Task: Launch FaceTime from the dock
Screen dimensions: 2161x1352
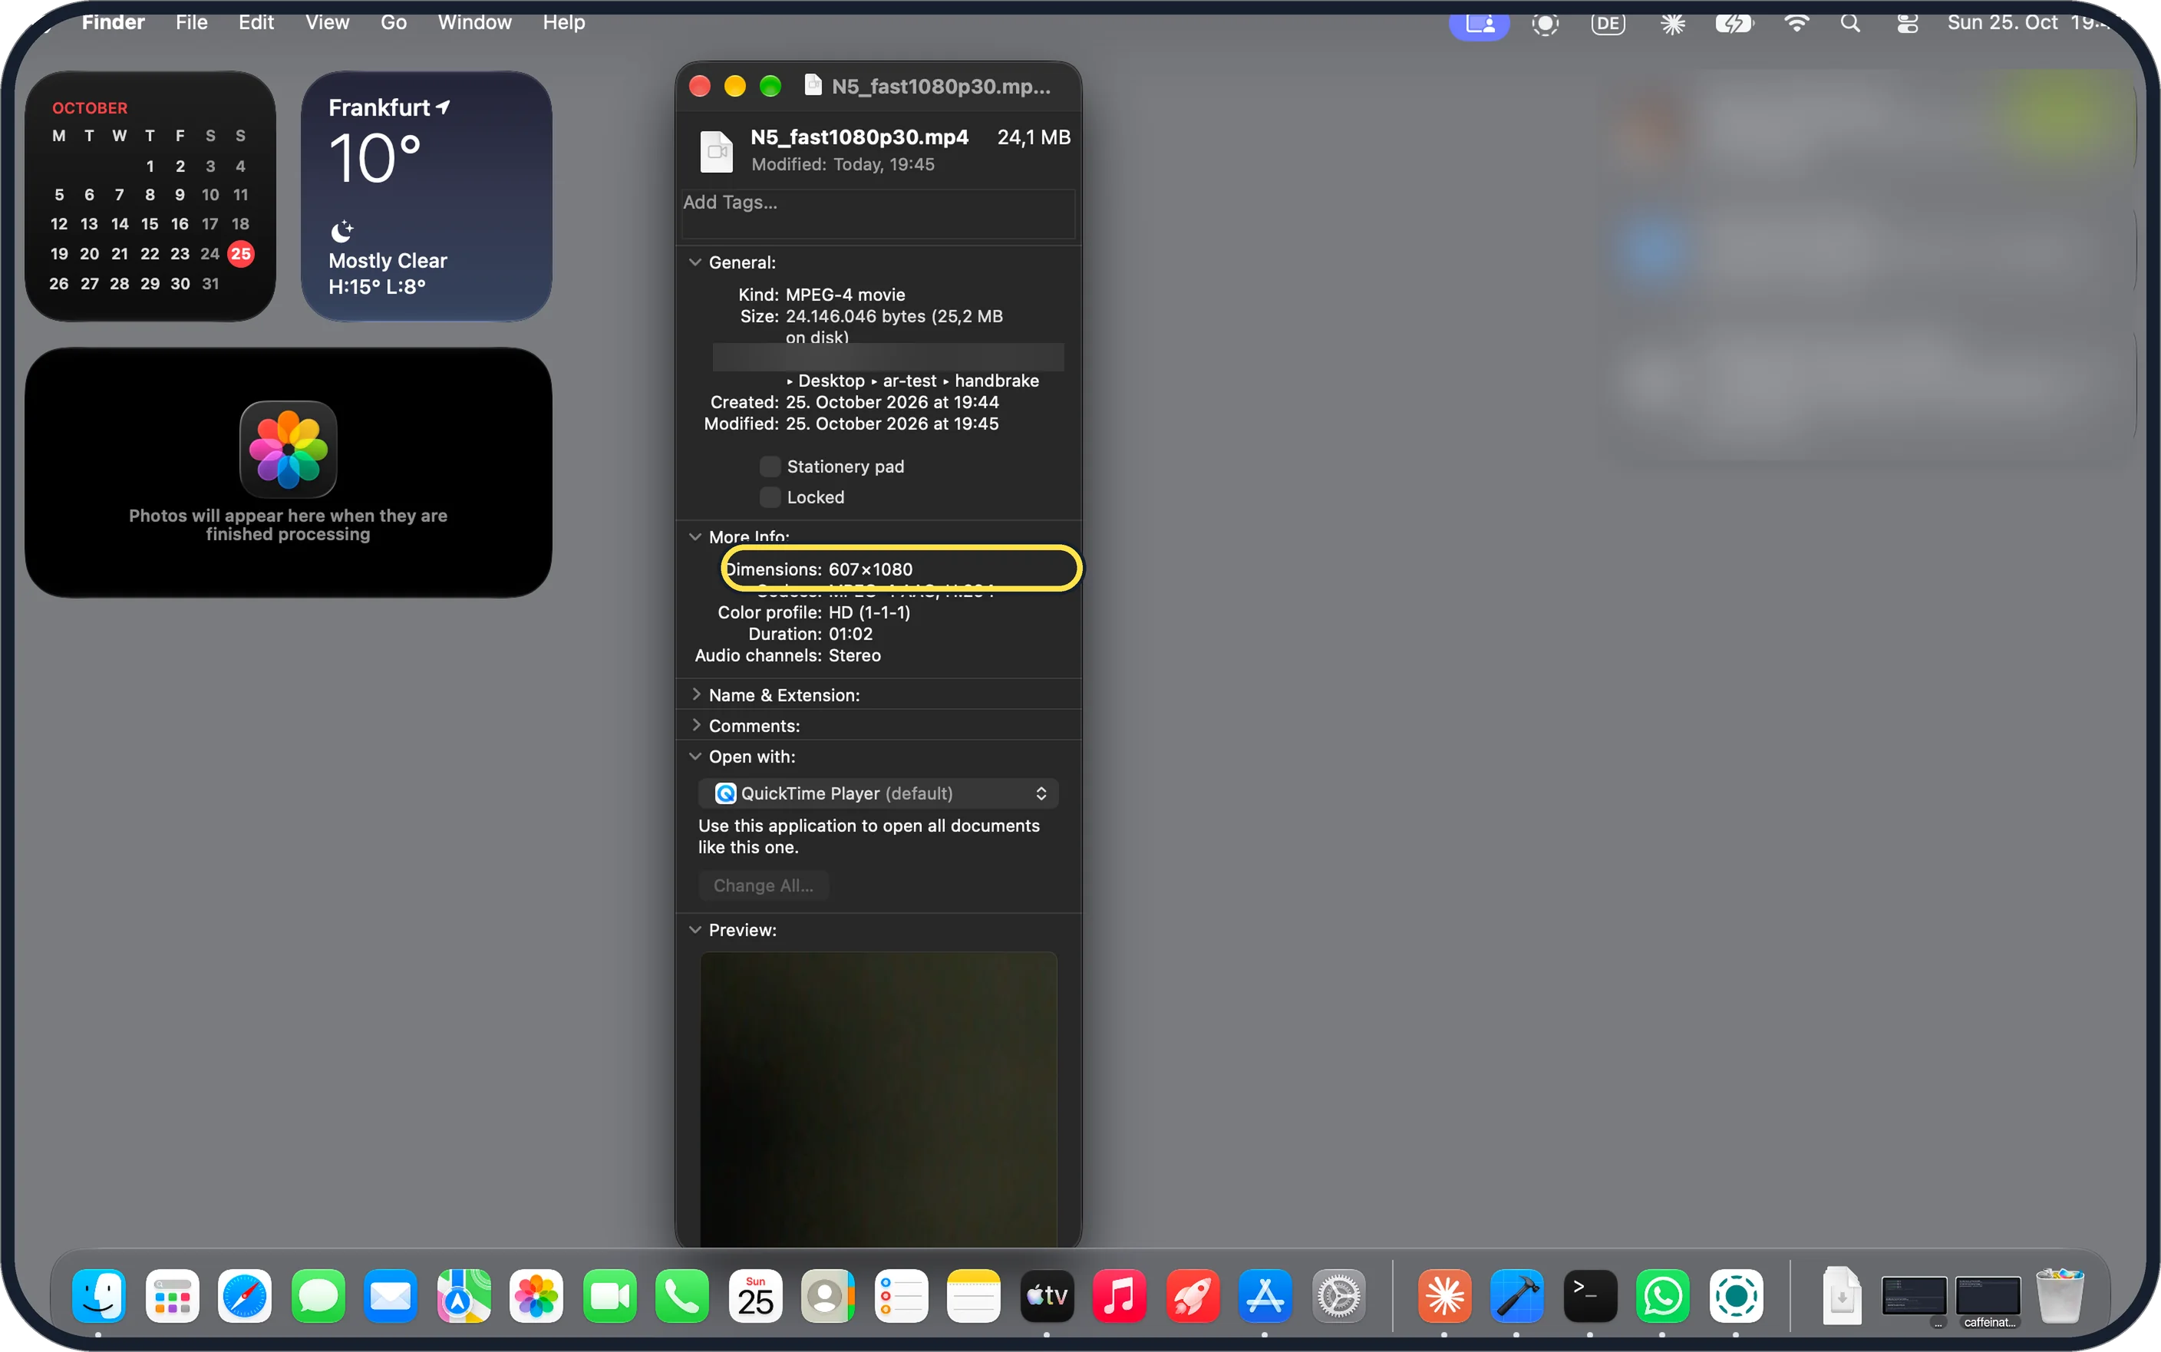Action: [610, 1296]
